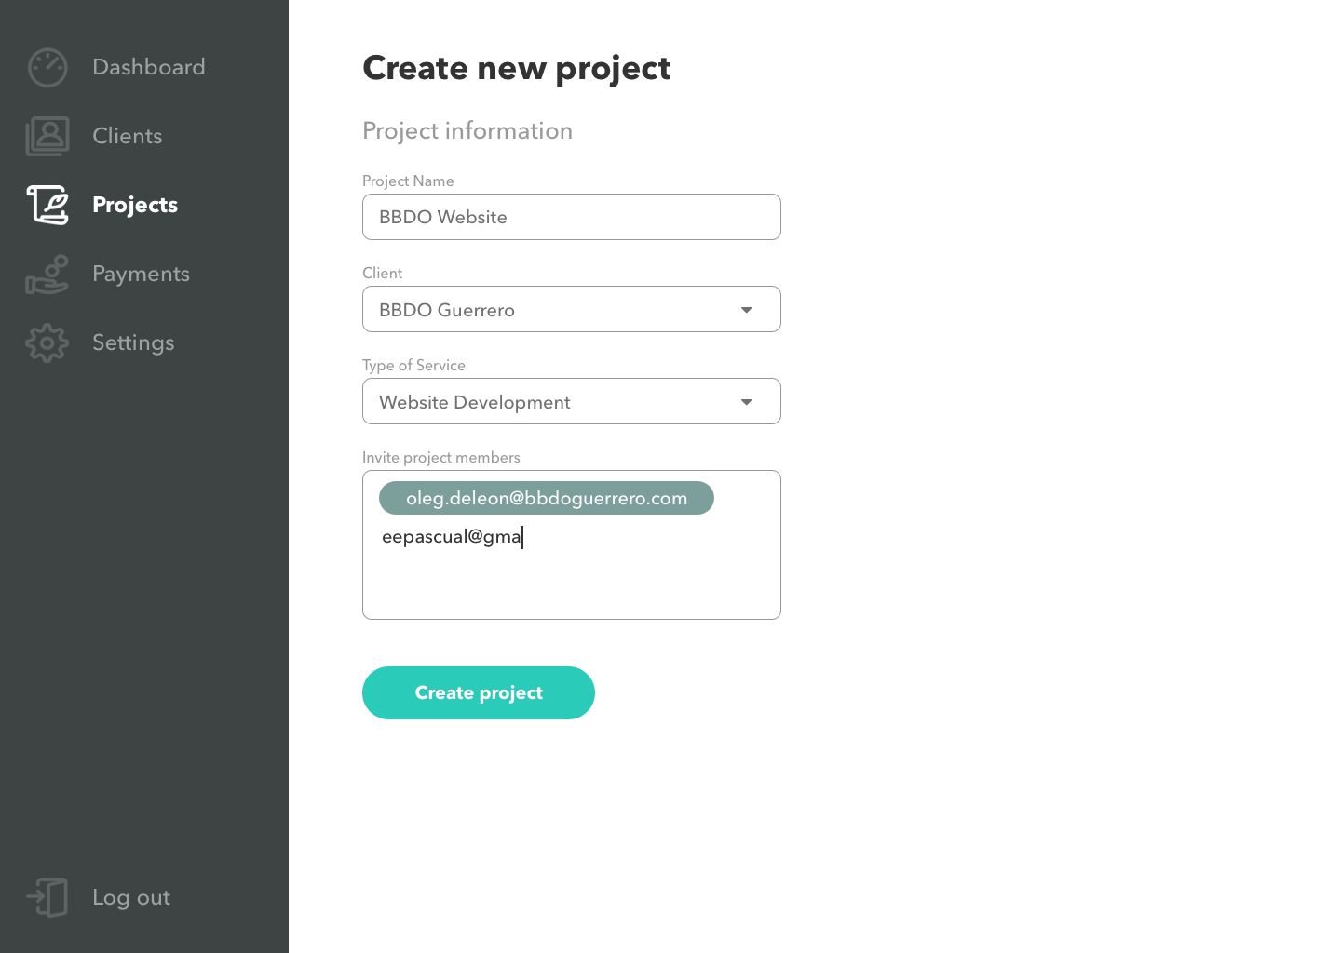Click the Clients contact card icon

(47, 136)
